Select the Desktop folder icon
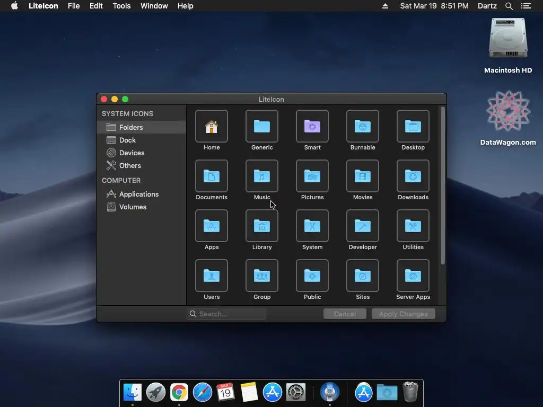 click(x=413, y=126)
